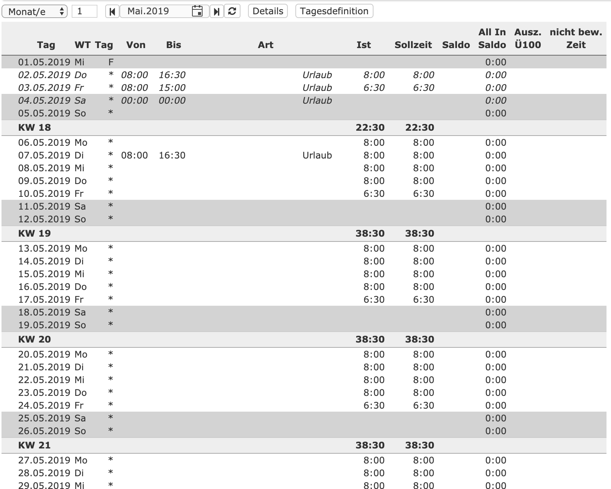Open the Tagesdefinition button
The width and height of the screenshot is (611, 489).
334,11
